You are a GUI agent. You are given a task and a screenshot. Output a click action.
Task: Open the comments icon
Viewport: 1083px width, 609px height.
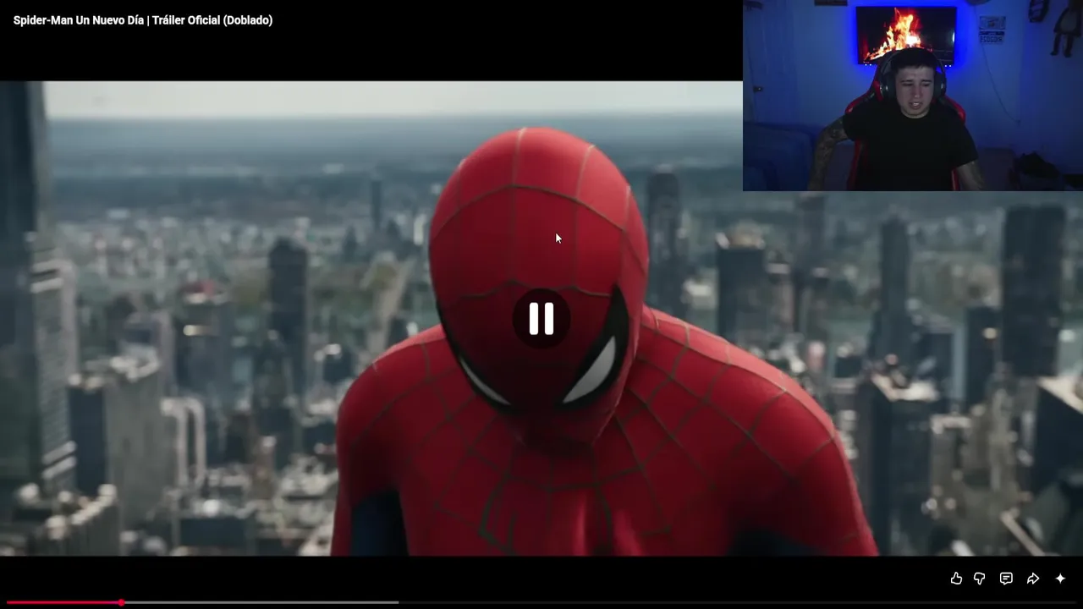[1006, 579]
